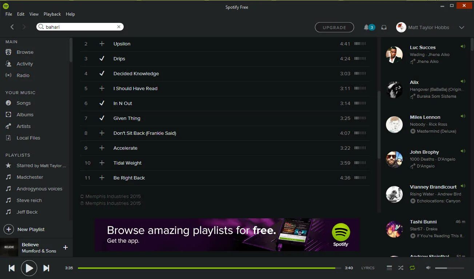
Task: Adjust the volume slider
Action: pos(449,268)
